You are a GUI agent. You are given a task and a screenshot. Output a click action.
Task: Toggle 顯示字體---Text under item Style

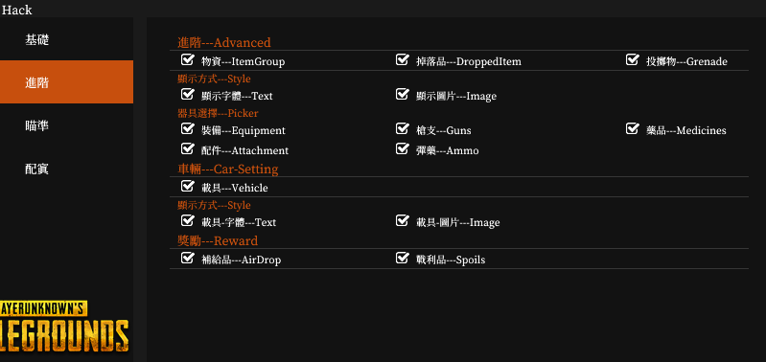[188, 94]
